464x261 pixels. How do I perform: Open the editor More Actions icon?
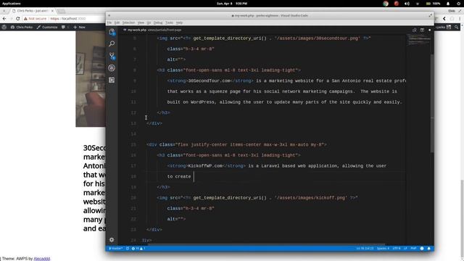click(430, 30)
